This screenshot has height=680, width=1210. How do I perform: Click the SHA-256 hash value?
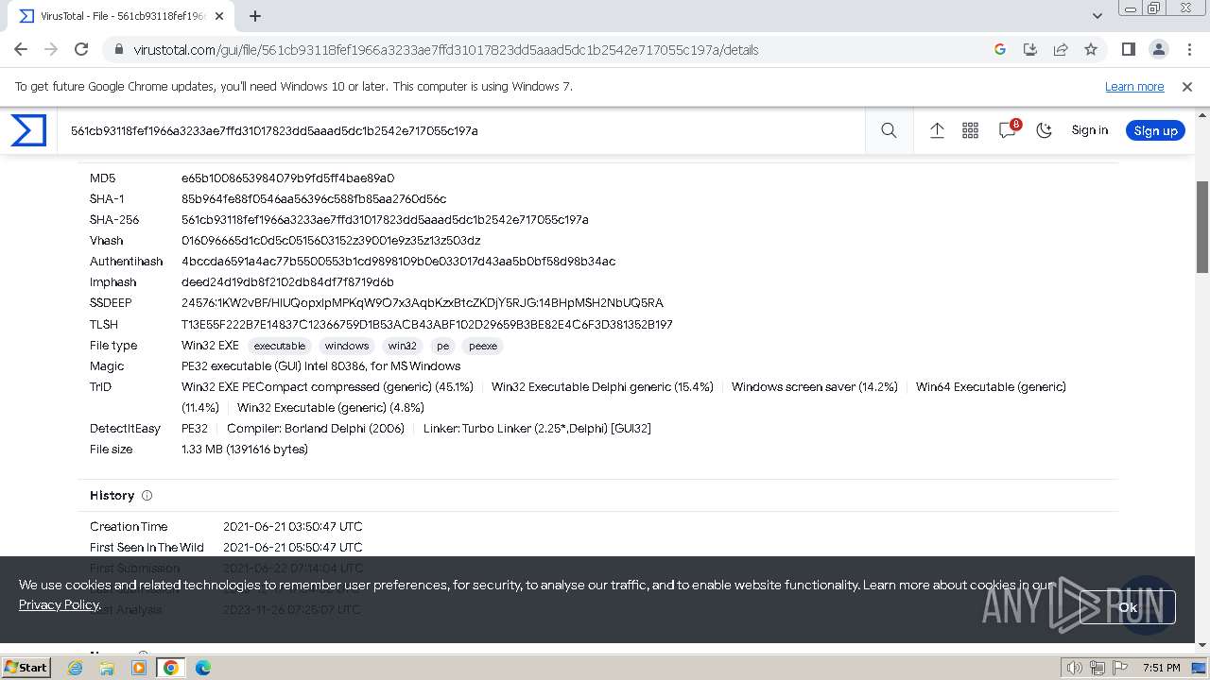click(385, 219)
